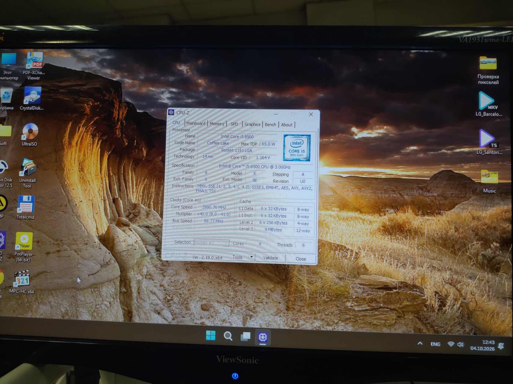Open the LG_Barcelo MKV video file
This screenshot has width=513, height=384.
489,104
